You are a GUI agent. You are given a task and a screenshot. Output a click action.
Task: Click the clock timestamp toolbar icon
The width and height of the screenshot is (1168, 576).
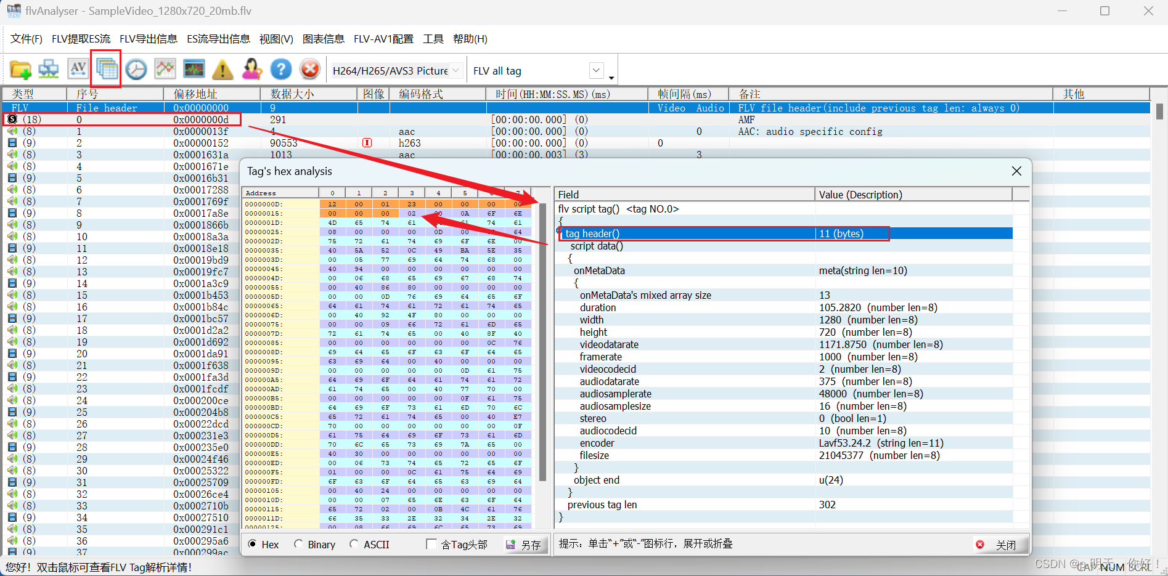pos(136,69)
